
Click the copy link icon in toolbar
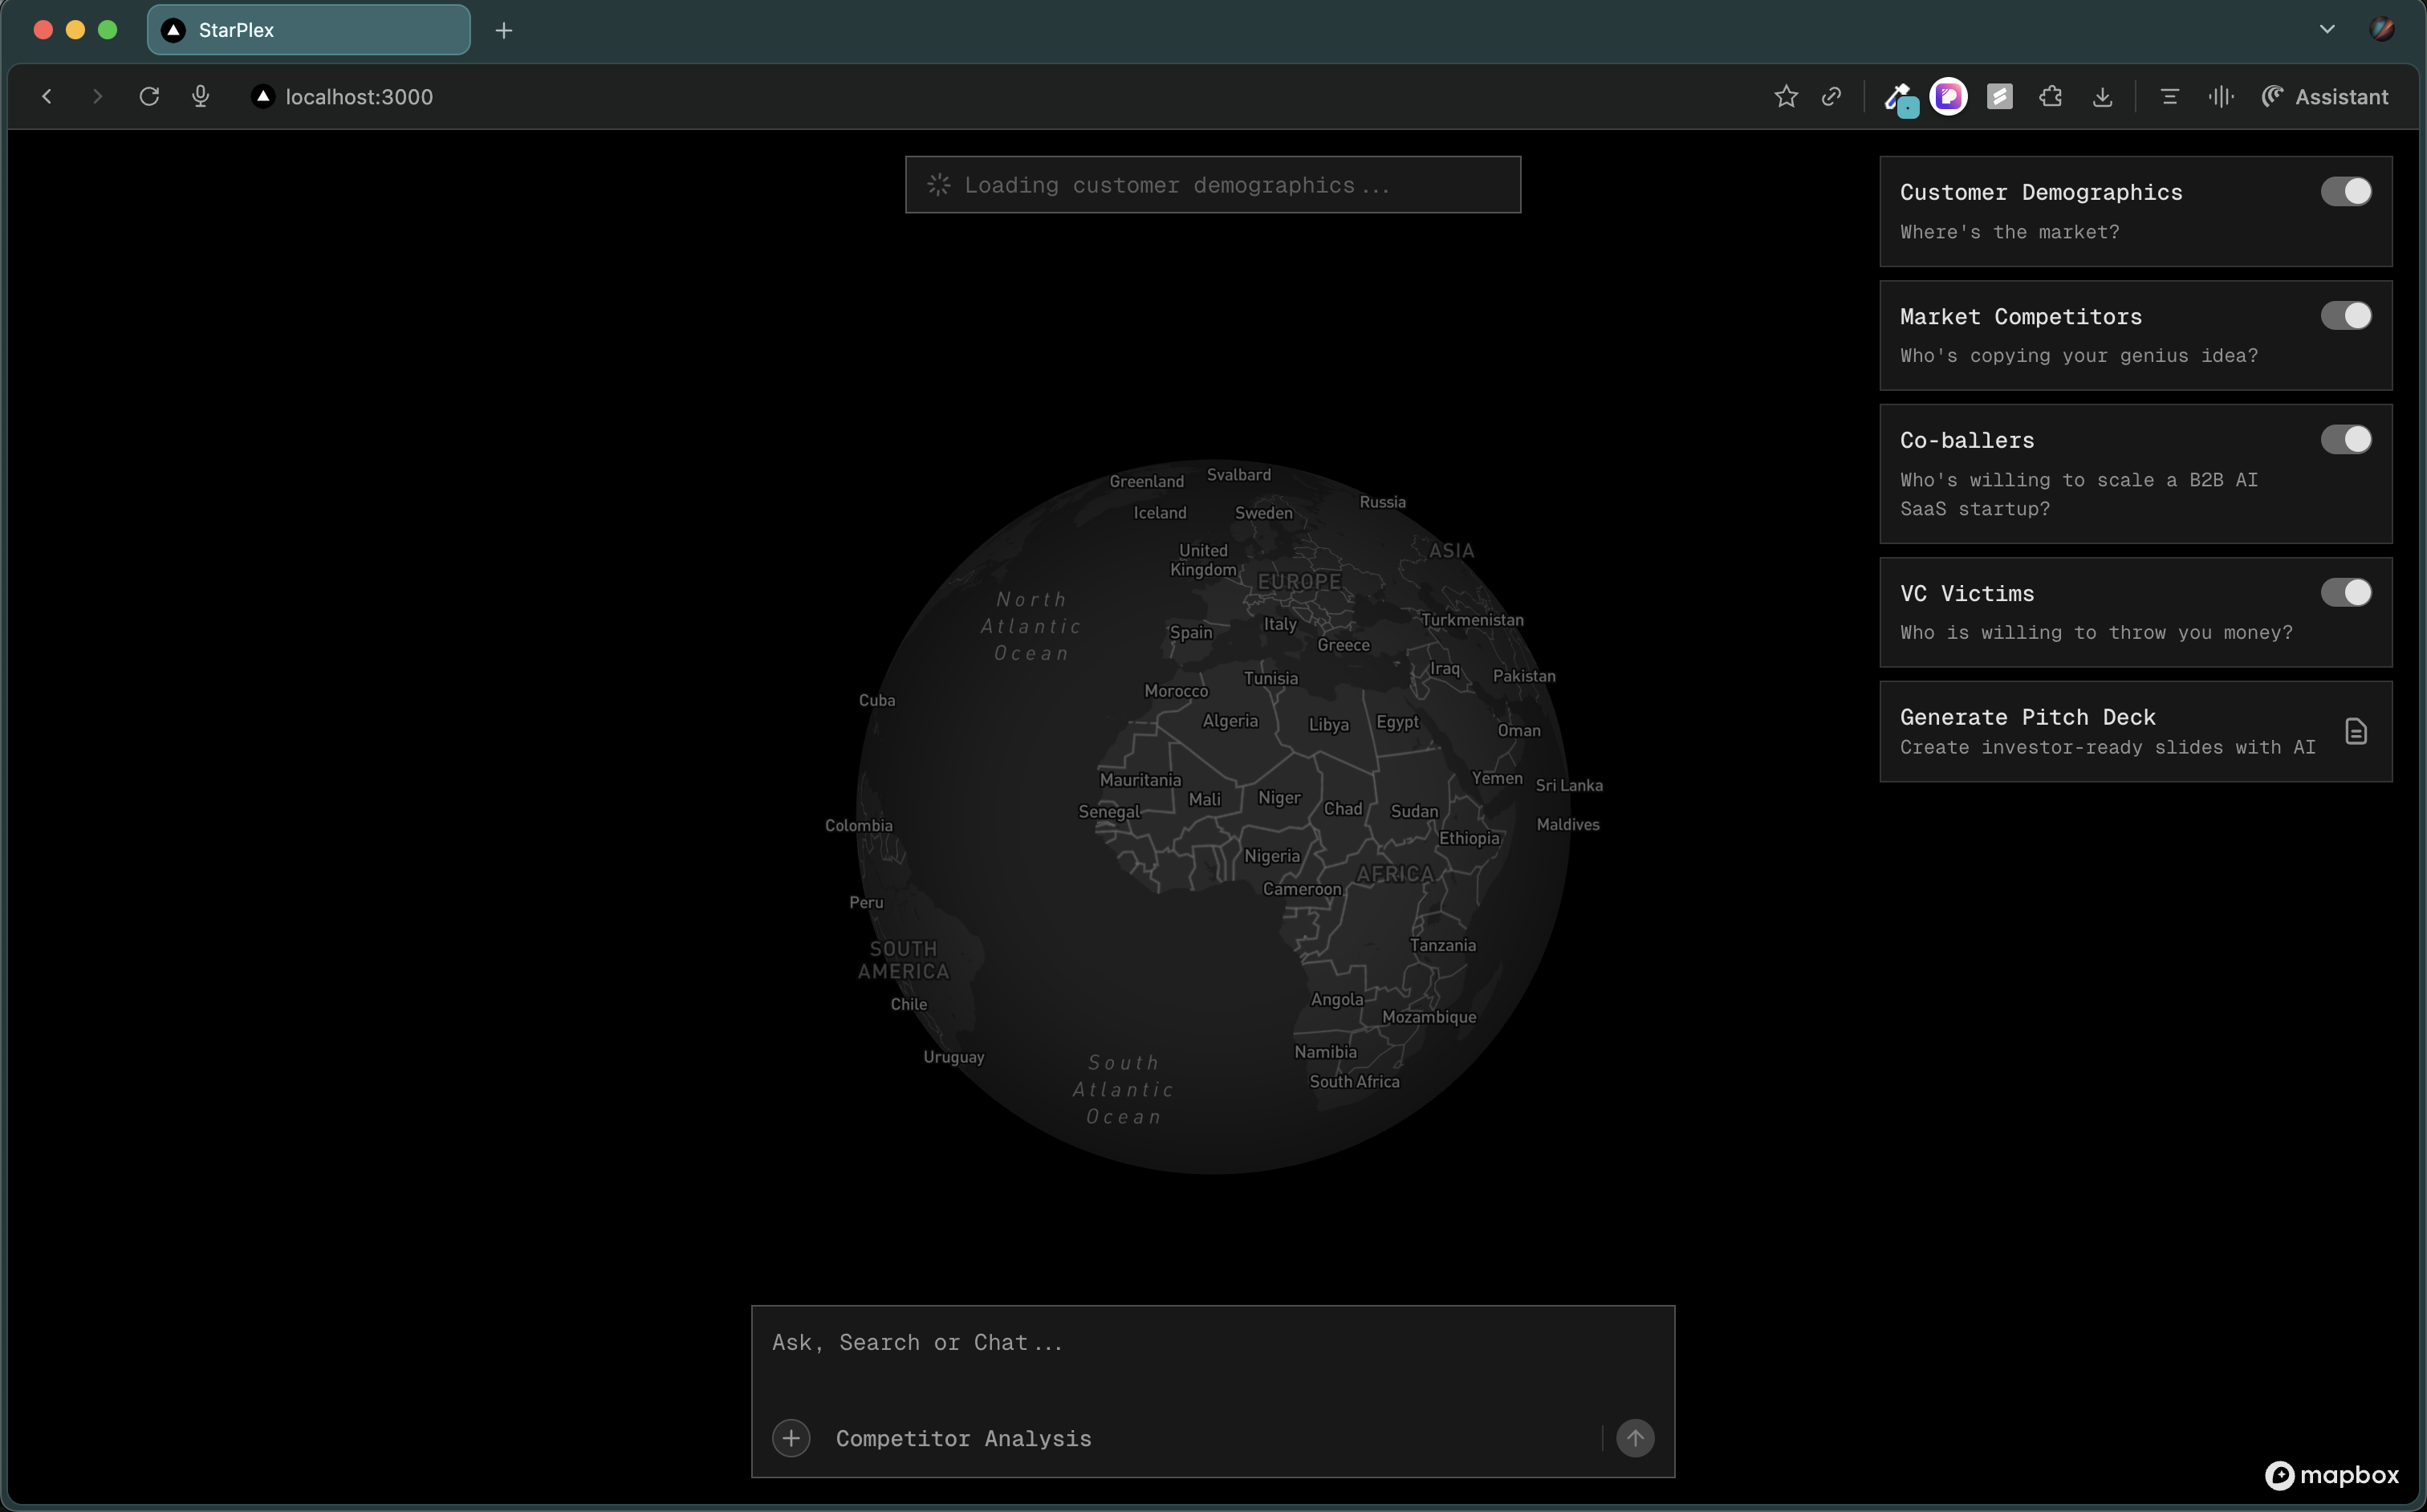(1831, 97)
